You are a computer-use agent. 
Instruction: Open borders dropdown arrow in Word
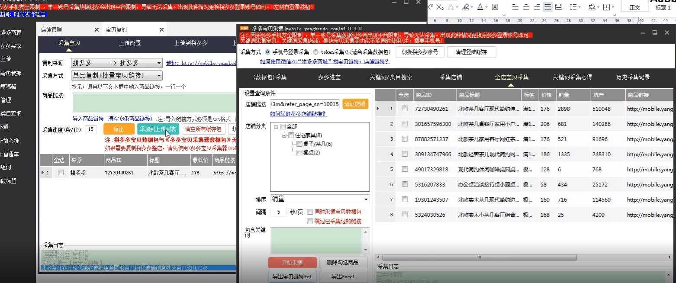pyautogui.click(x=613, y=7)
